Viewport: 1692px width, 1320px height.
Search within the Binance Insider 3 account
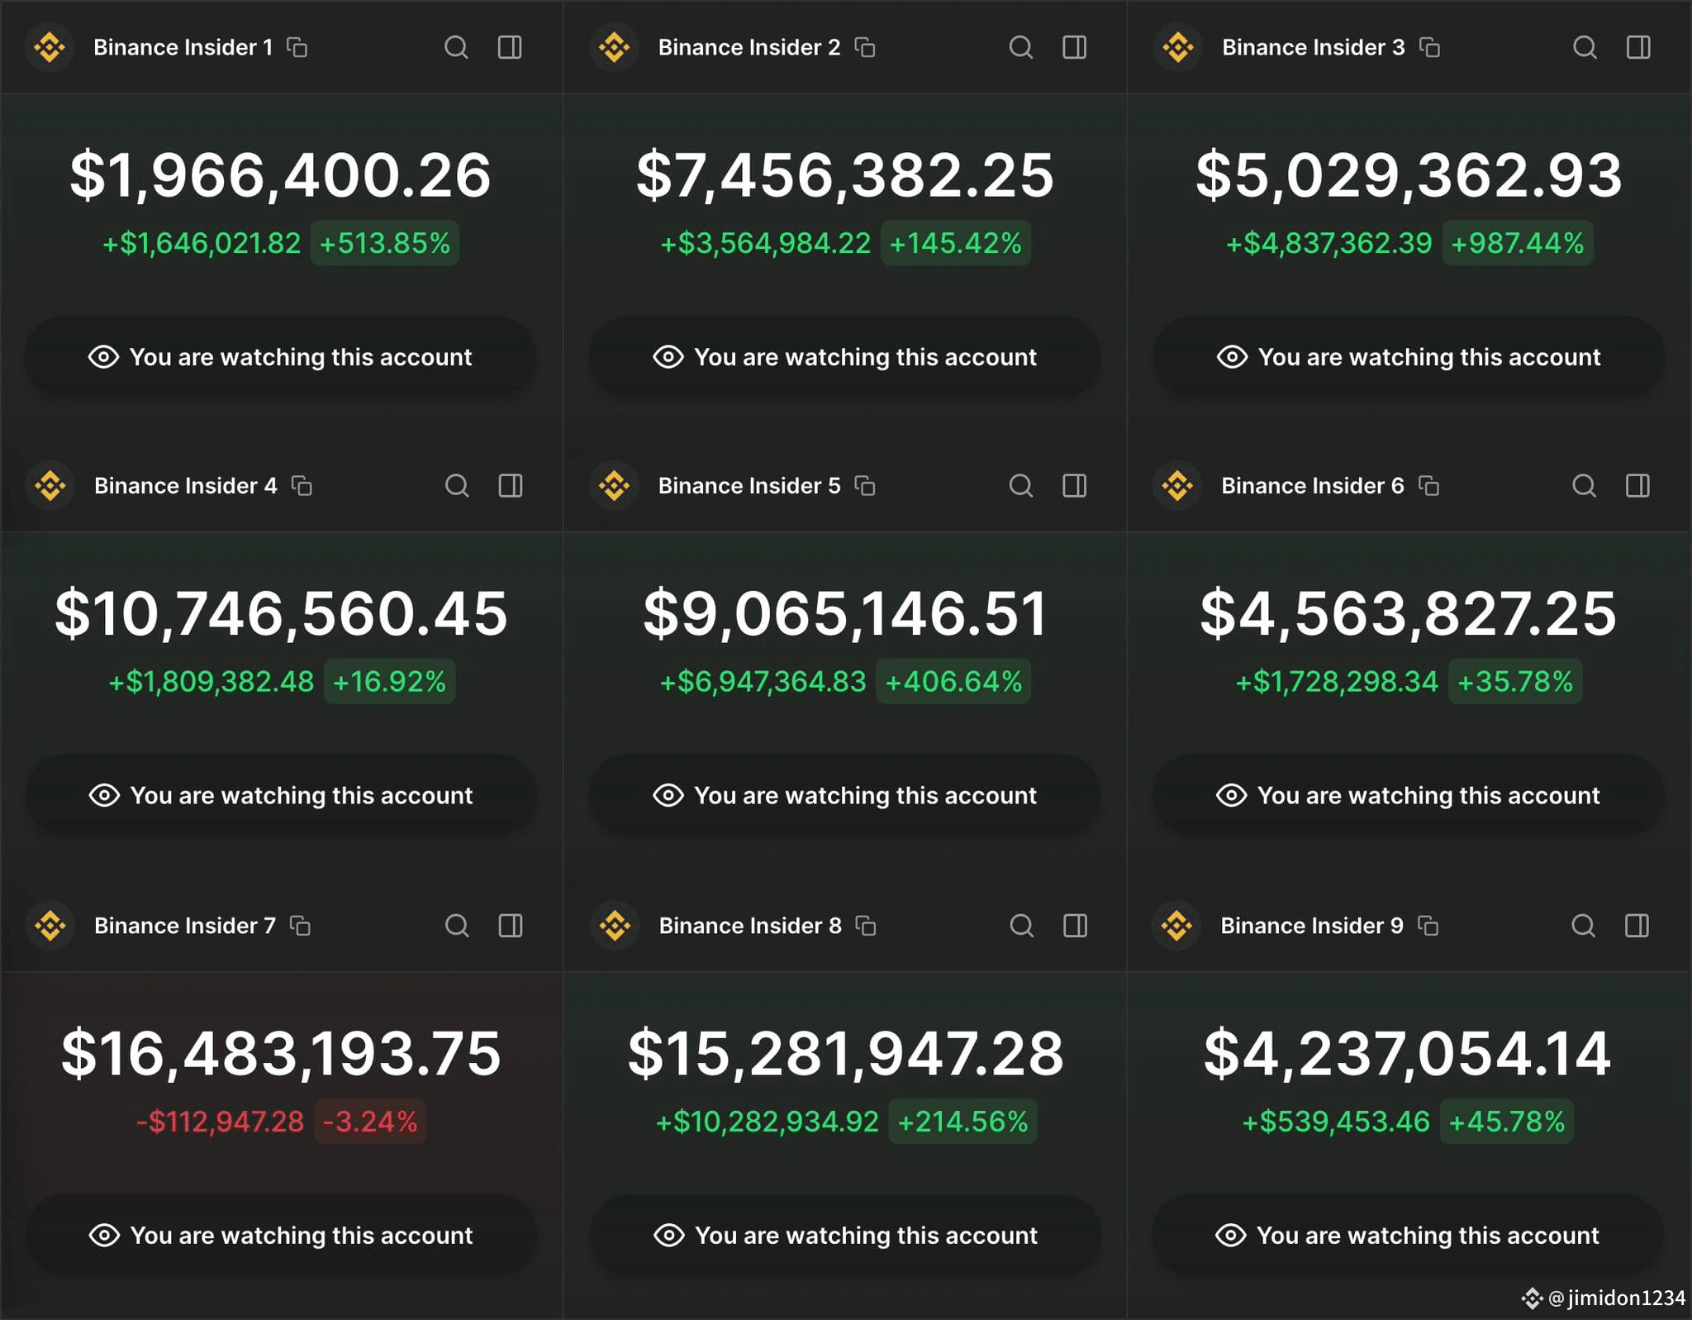pos(1585,48)
